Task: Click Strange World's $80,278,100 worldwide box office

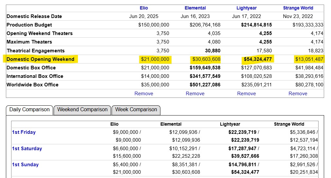Action: coord(309,84)
